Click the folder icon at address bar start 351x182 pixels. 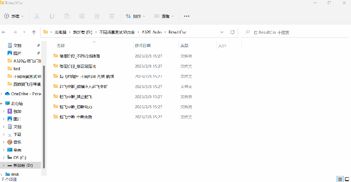tap(46, 32)
